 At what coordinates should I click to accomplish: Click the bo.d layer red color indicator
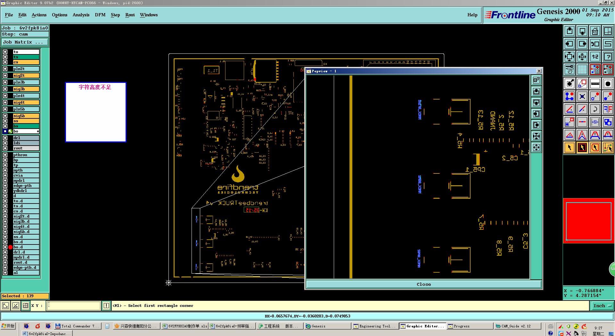10,247
